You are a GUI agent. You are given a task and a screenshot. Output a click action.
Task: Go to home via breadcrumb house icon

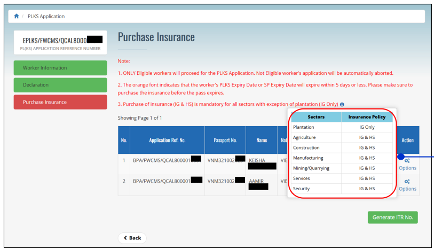coord(17,16)
